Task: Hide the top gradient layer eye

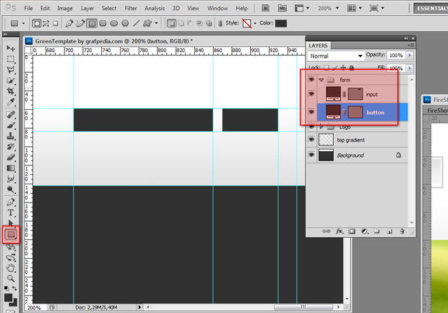Action: coord(311,140)
